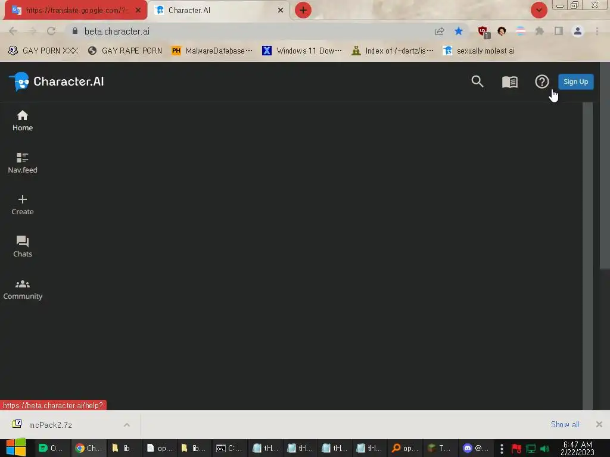
Task: Close the downloads bar
Action: click(x=599, y=424)
